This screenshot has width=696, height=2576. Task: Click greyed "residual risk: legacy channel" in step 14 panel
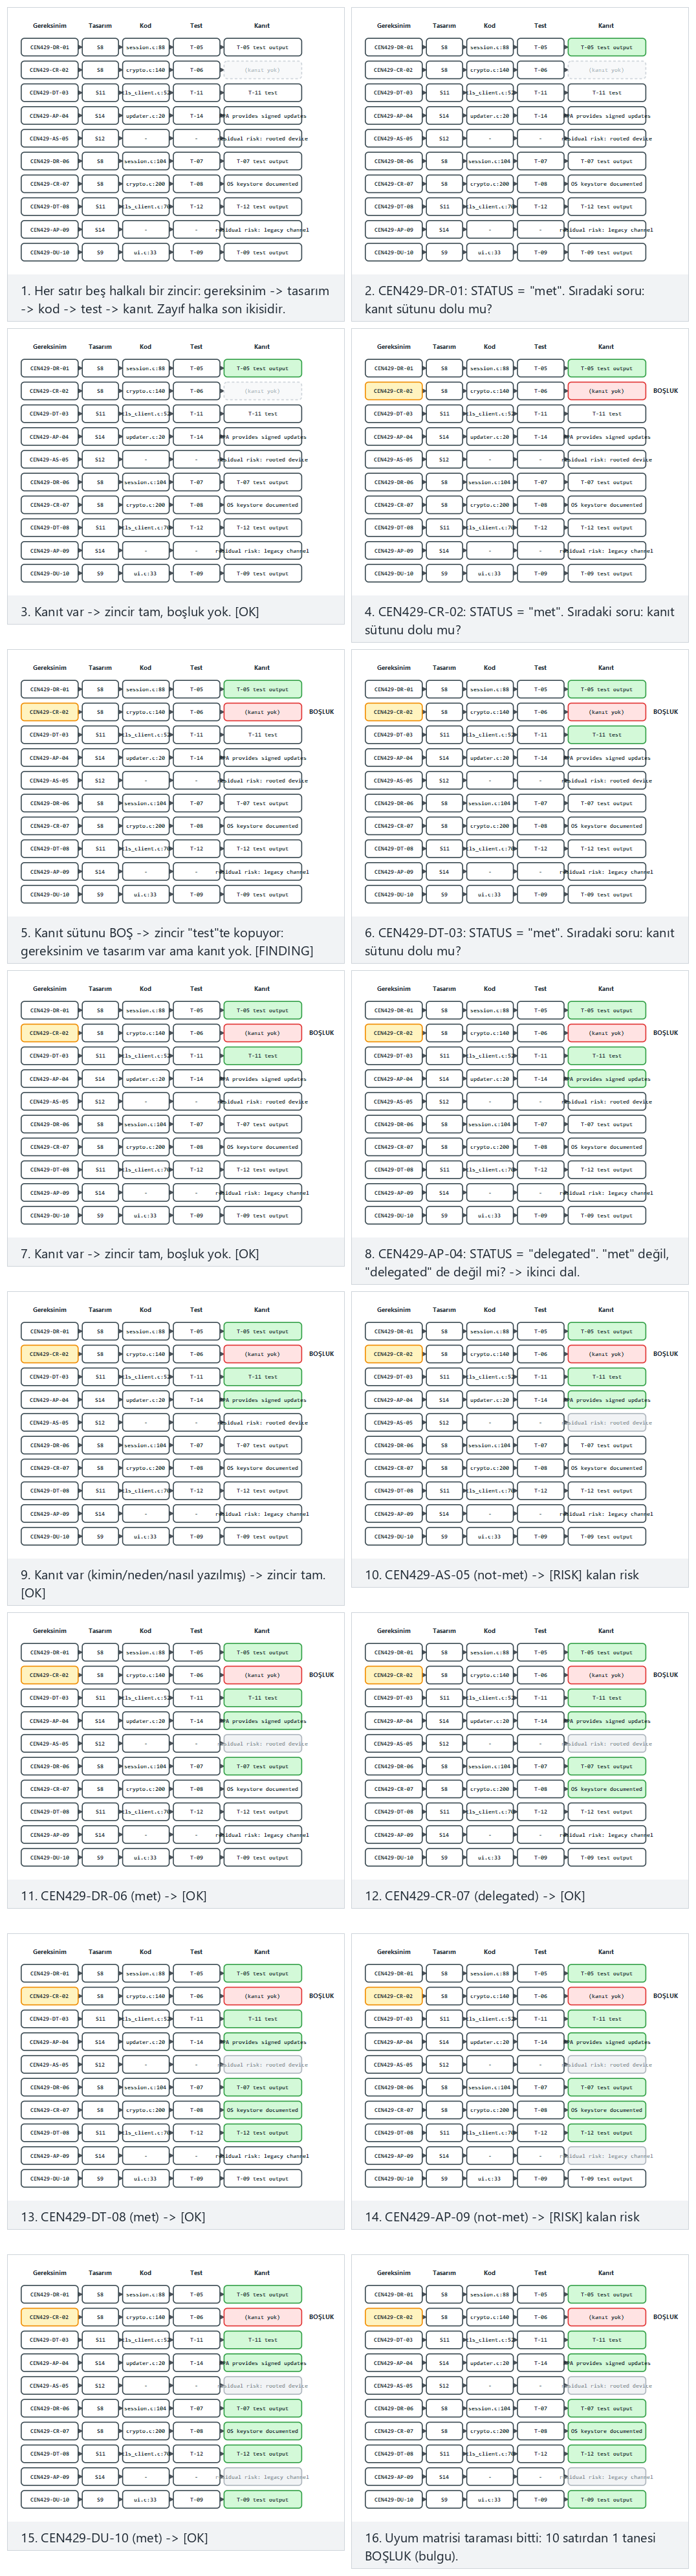pyautogui.click(x=606, y=2156)
